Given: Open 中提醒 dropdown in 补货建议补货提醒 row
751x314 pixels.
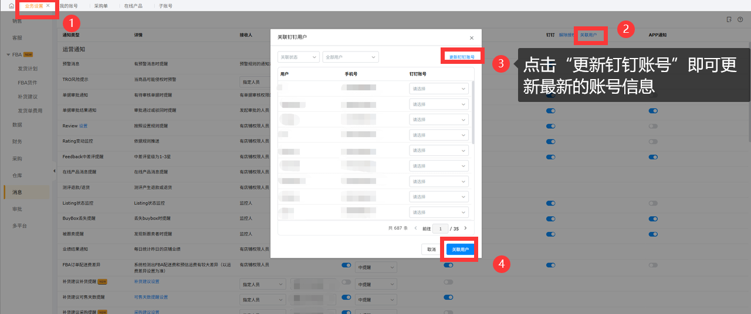Looking at the screenshot, I should [x=375, y=284].
